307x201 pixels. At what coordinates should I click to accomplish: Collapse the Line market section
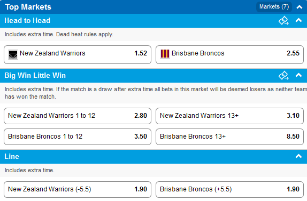click(x=298, y=156)
